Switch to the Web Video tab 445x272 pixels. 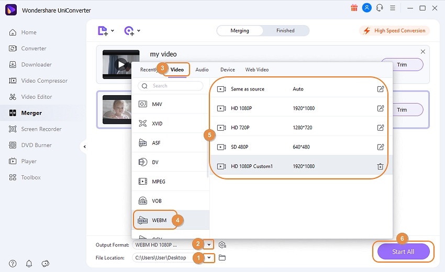click(257, 70)
